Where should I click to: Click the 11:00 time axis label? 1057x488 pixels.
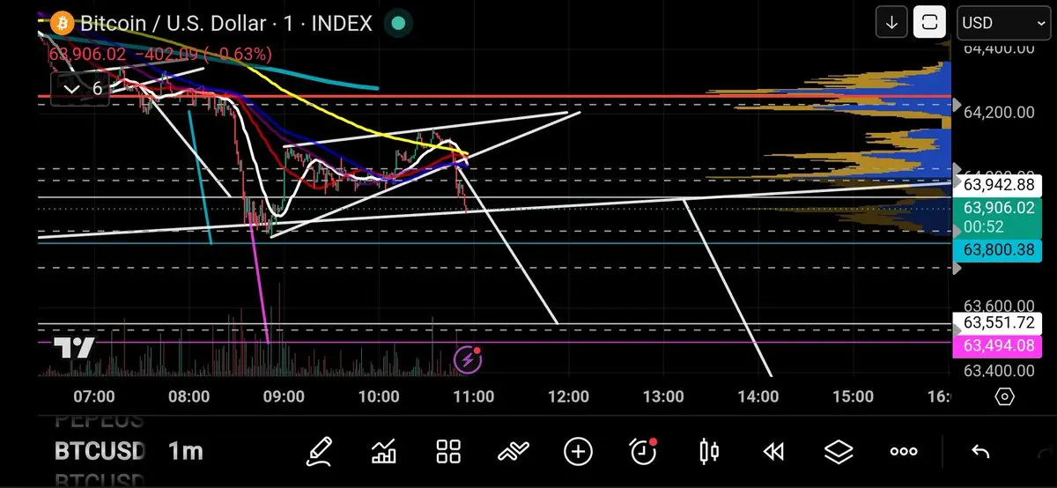[x=473, y=396]
